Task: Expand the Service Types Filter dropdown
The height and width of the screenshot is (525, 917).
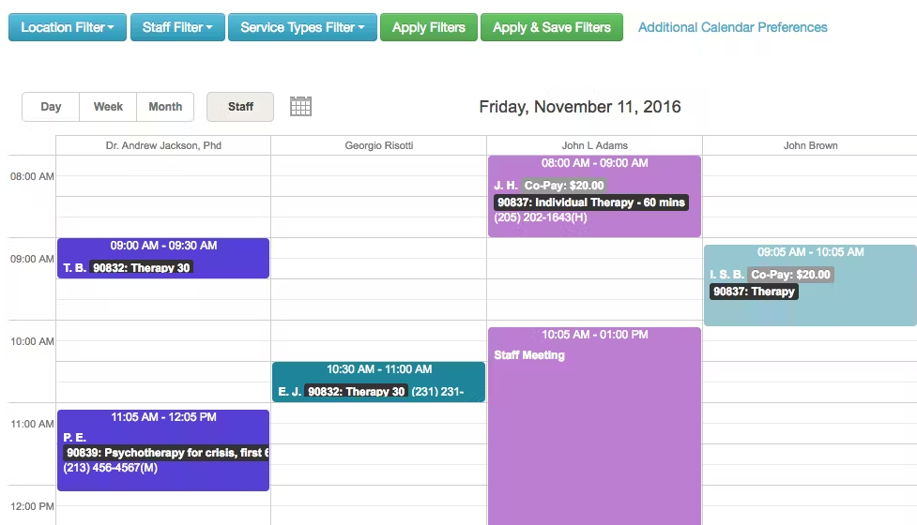Action: pyautogui.click(x=302, y=27)
